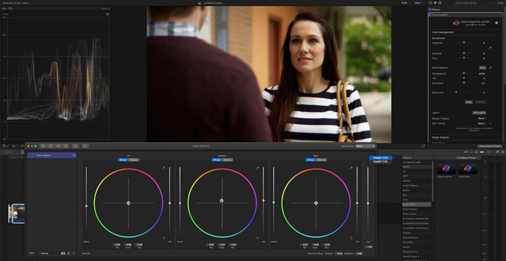
Task: Click the Temperature slider handle
Action: tap(464, 74)
